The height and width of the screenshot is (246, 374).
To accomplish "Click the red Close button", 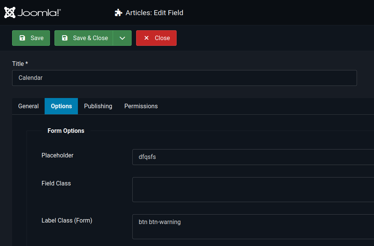I will (x=156, y=38).
